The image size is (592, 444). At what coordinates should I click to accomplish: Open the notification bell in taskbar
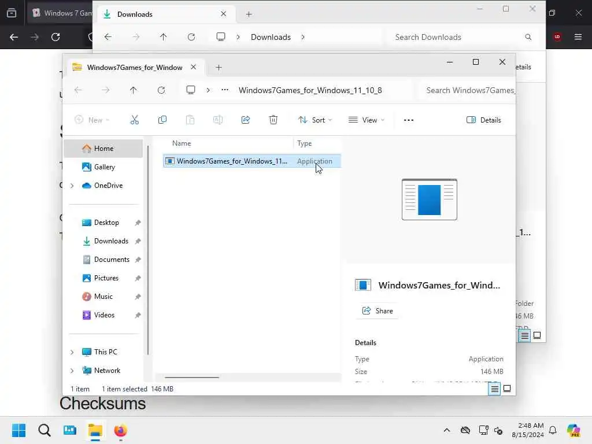pyautogui.click(x=553, y=430)
